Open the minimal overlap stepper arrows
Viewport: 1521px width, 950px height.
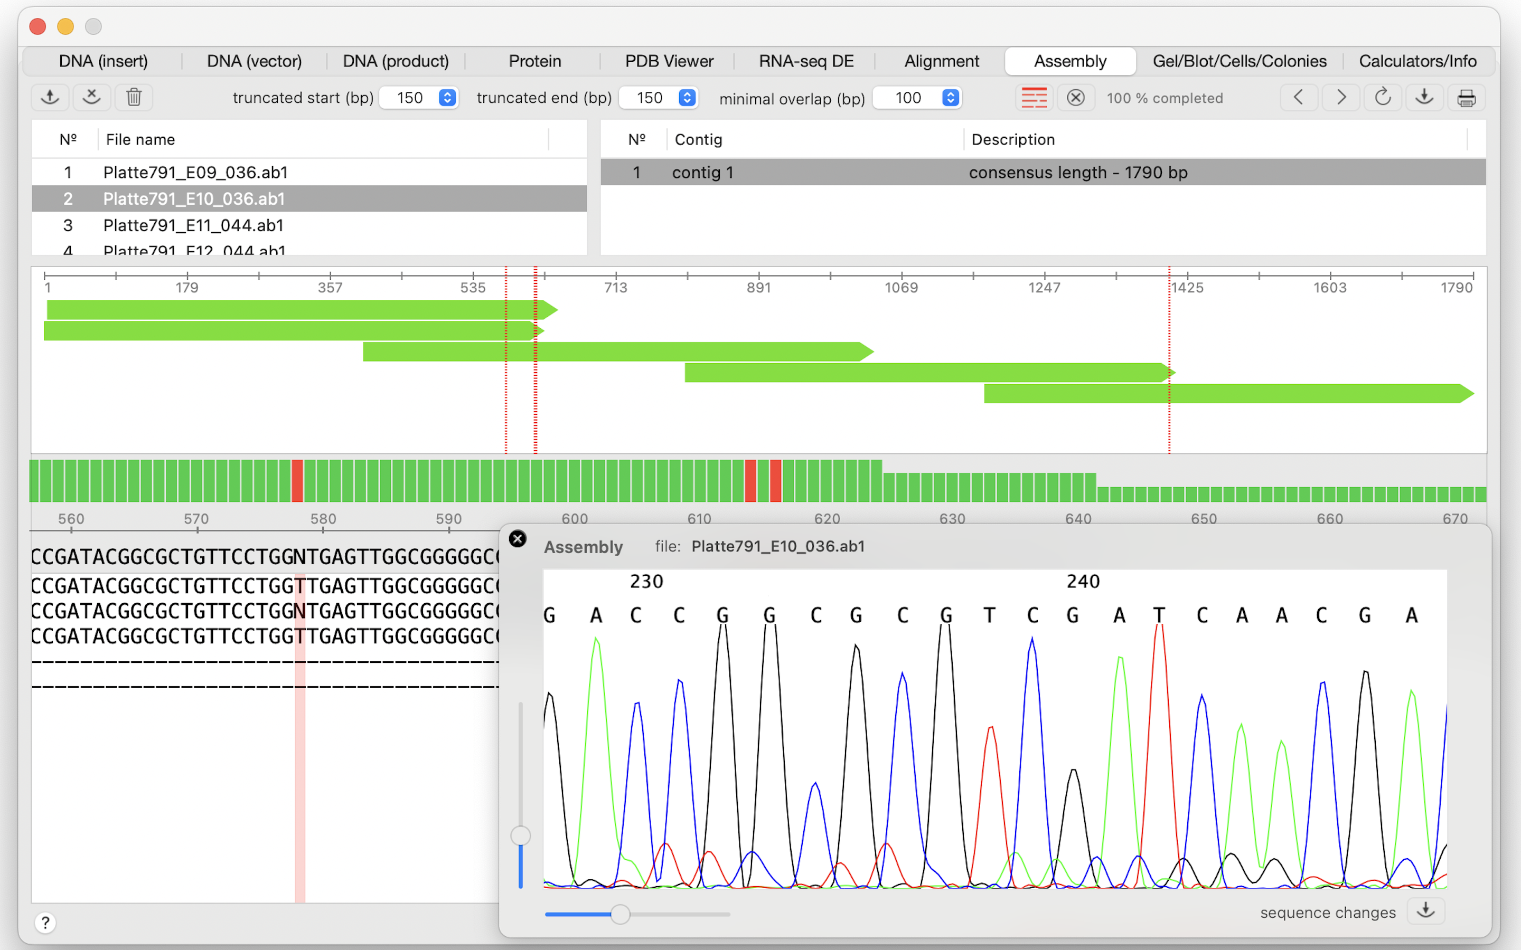click(950, 98)
